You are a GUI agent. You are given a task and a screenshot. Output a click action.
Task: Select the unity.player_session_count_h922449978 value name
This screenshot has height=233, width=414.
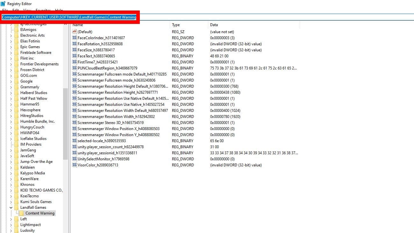point(111,147)
